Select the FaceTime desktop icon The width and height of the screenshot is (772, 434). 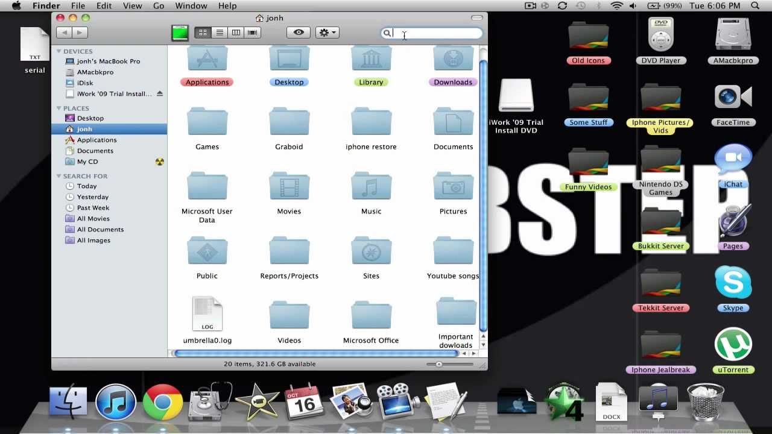[733, 98]
